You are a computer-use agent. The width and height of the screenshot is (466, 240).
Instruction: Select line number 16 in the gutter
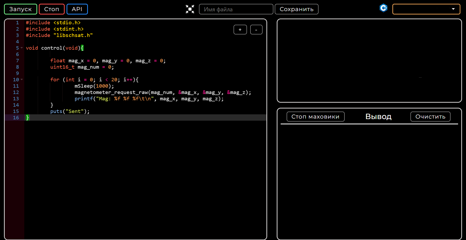[16, 118]
